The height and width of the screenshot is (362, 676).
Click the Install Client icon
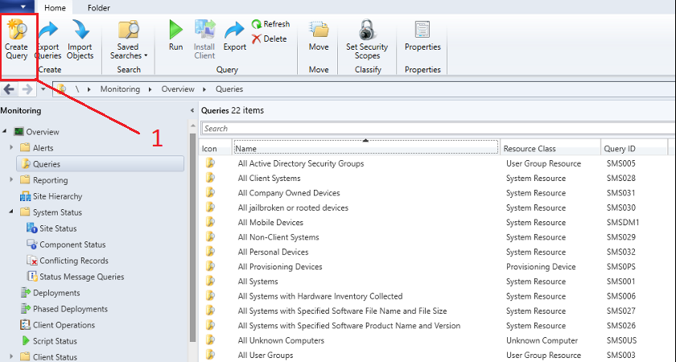coord(204,30)
